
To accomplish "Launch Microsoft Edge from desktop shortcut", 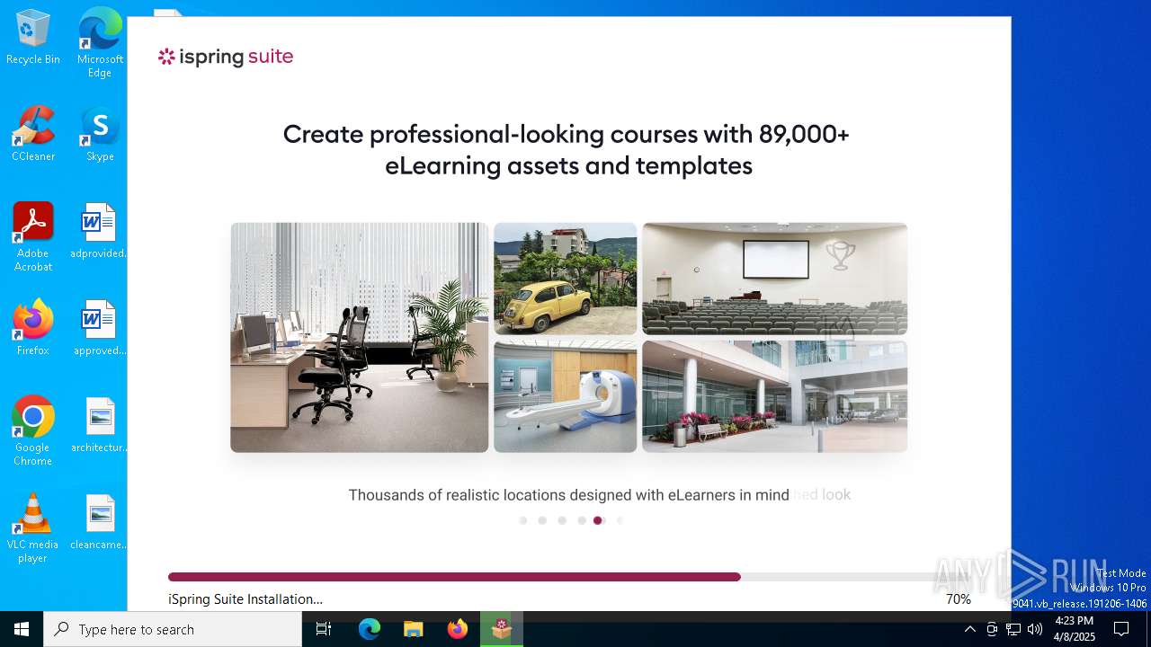I will 100,43.
